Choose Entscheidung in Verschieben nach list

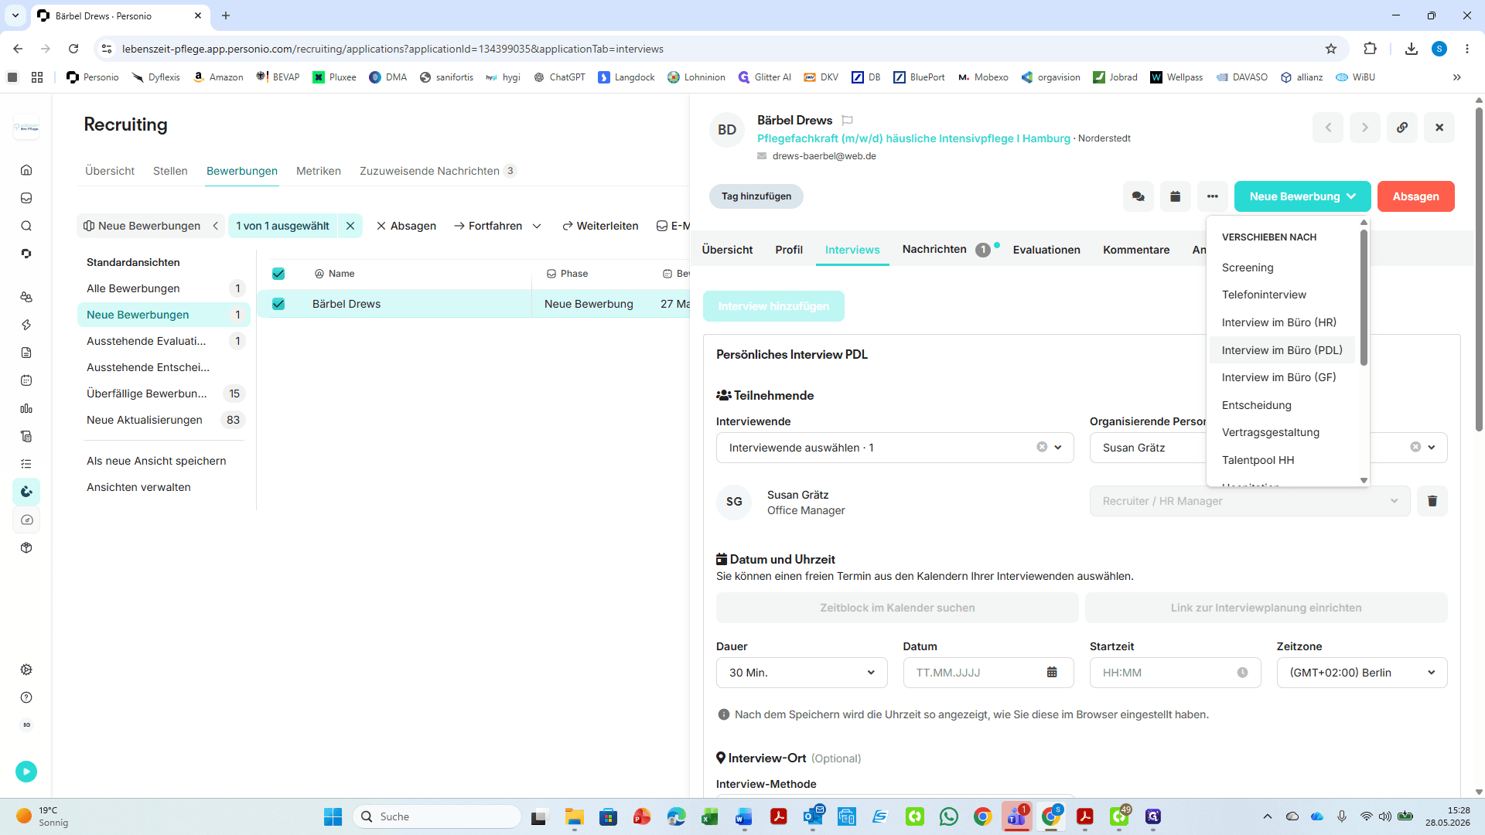(x=1256, y=405)
